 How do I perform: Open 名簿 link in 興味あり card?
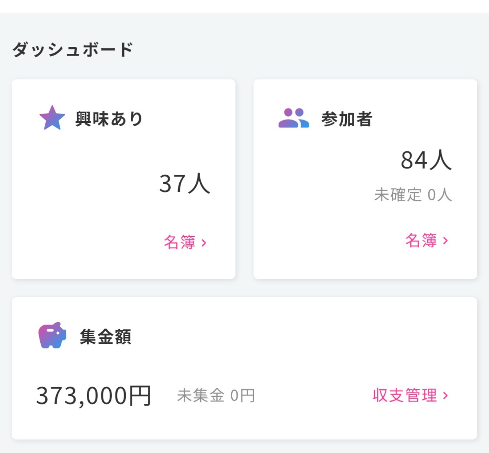(x=180, y=242)
